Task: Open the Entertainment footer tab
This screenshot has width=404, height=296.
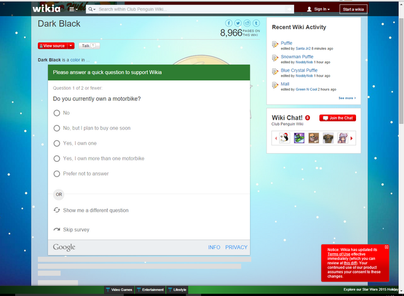Action: point(151,290)
